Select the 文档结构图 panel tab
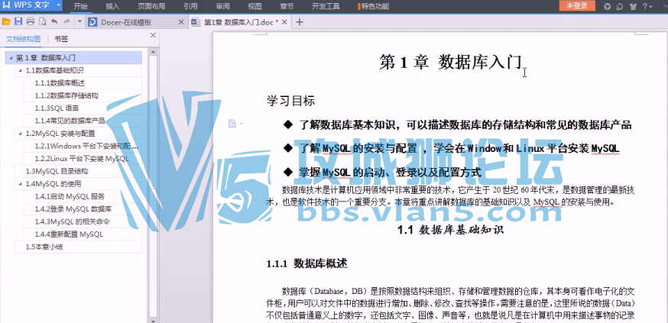 click(x=24, y=39)
